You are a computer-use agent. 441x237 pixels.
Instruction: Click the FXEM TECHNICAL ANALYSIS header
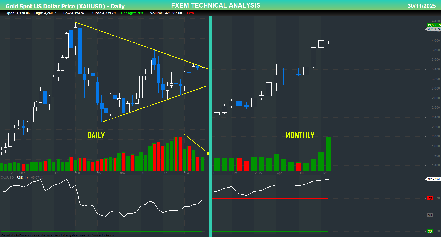(x=216, y=5)
